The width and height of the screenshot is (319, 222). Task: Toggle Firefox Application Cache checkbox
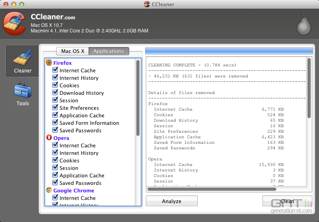[x=55, y=115]
